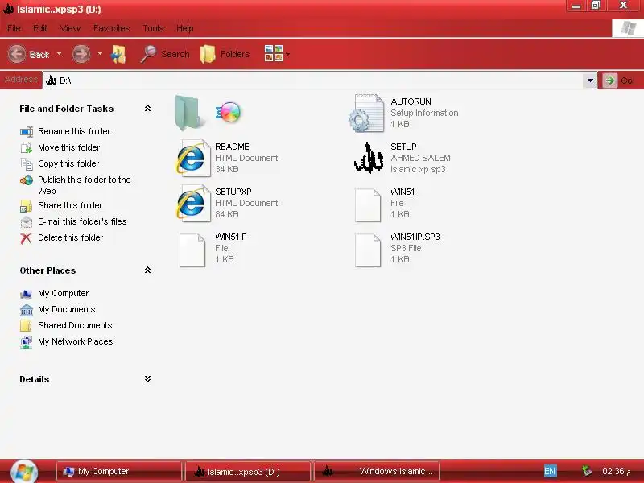
Task: Click the taskbar clock 02:36
Action: pos(616,471)
